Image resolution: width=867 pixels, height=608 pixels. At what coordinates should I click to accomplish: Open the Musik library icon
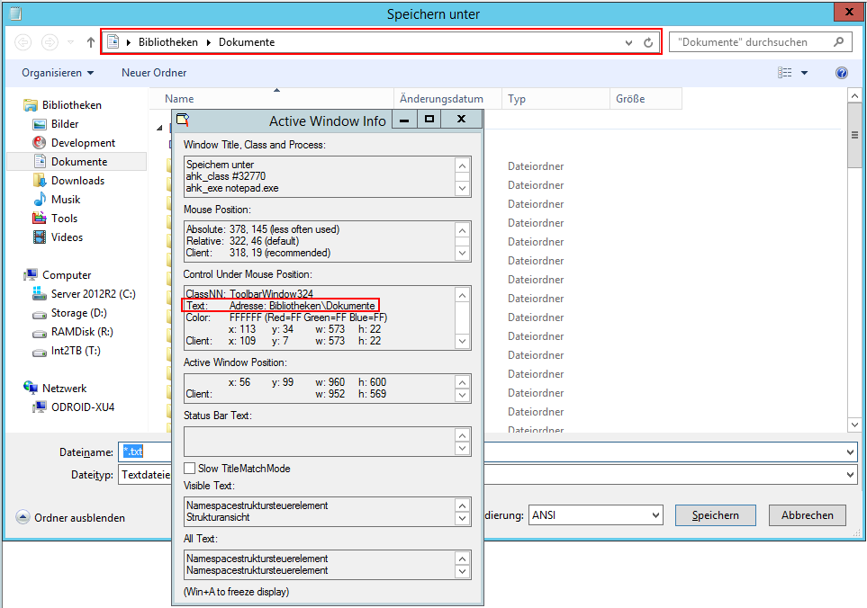click(40, 200)
